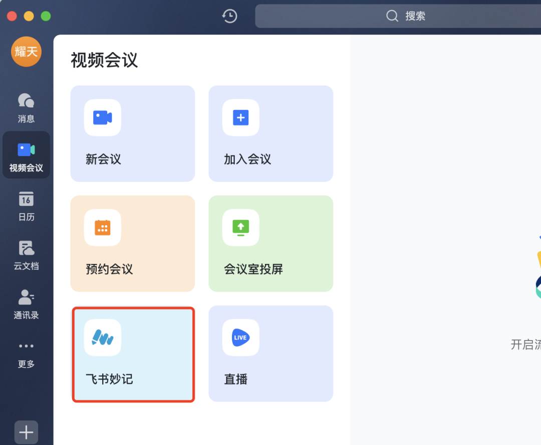Screen dimensions: 541x445
Task: Click 会议室投屏 screen share card
Action: pos(270,243)
